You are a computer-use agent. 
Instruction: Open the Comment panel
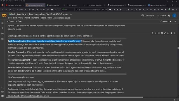148,16
